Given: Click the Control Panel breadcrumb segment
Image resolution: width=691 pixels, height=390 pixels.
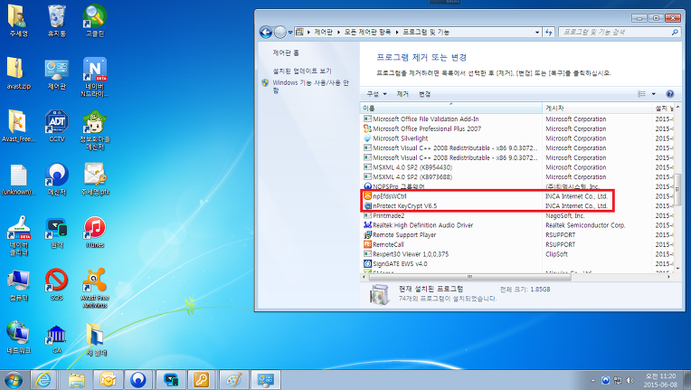Looking at the screenshot, I should tap(324, 33).
